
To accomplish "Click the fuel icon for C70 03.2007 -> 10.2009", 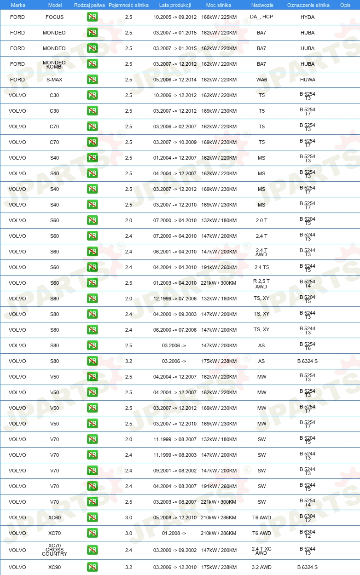I will (92, 142).
